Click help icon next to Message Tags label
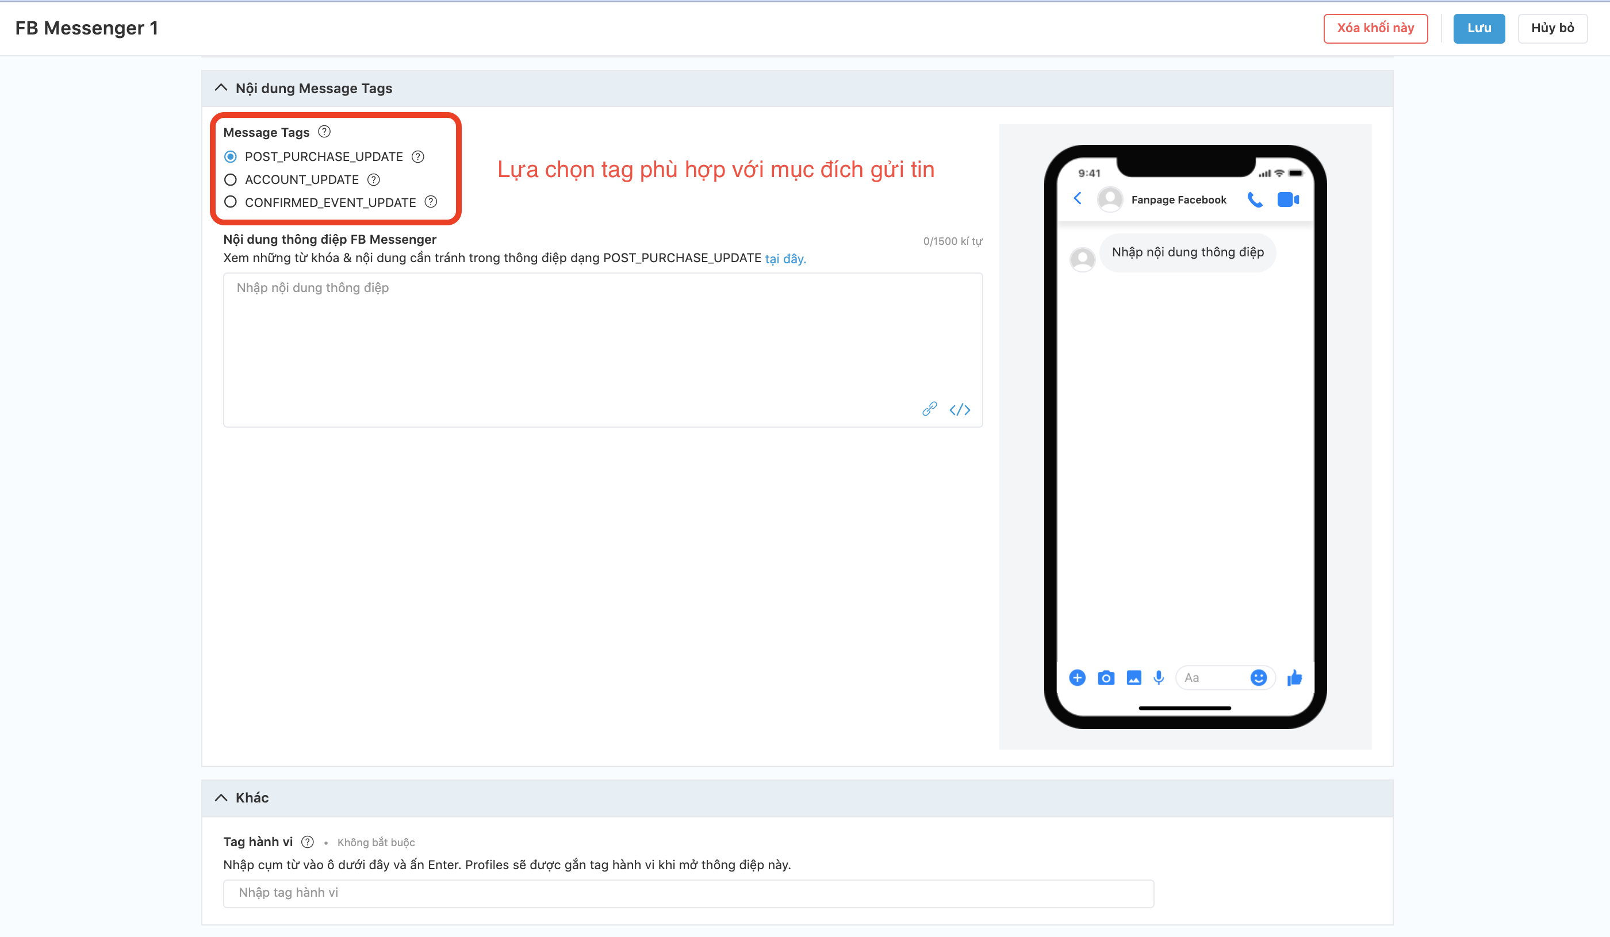Image resolution: width=1610 pixels, height=937 pixels. click(x=324, y=132)
